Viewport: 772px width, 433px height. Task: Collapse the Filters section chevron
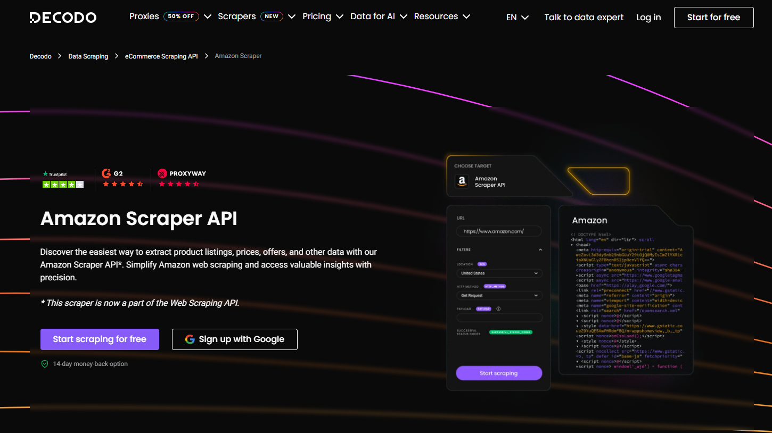click(x=540, y=249)
